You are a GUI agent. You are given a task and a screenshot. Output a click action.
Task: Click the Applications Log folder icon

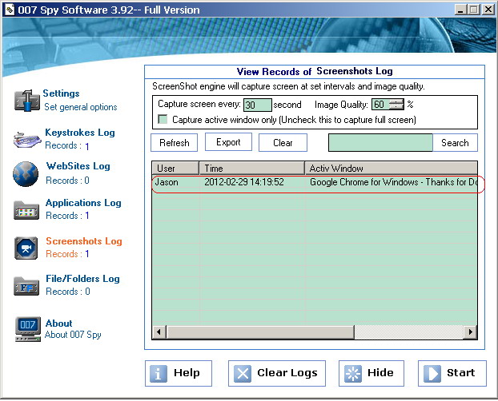tap(26, 210)
